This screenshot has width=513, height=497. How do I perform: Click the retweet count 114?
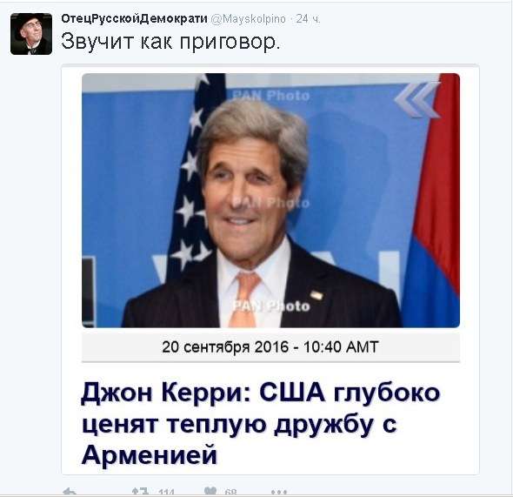(x=166, y=493)
